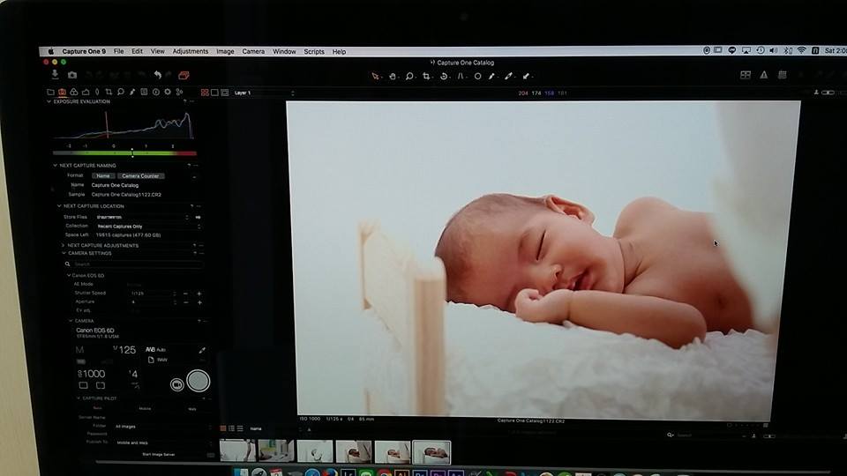Open the Window menu
This screenshot has height=476, width=847.
(284, 52)
